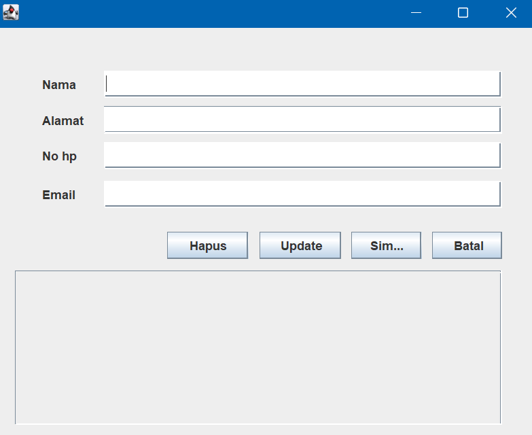Place cursor in the Email field

[302, 194]
